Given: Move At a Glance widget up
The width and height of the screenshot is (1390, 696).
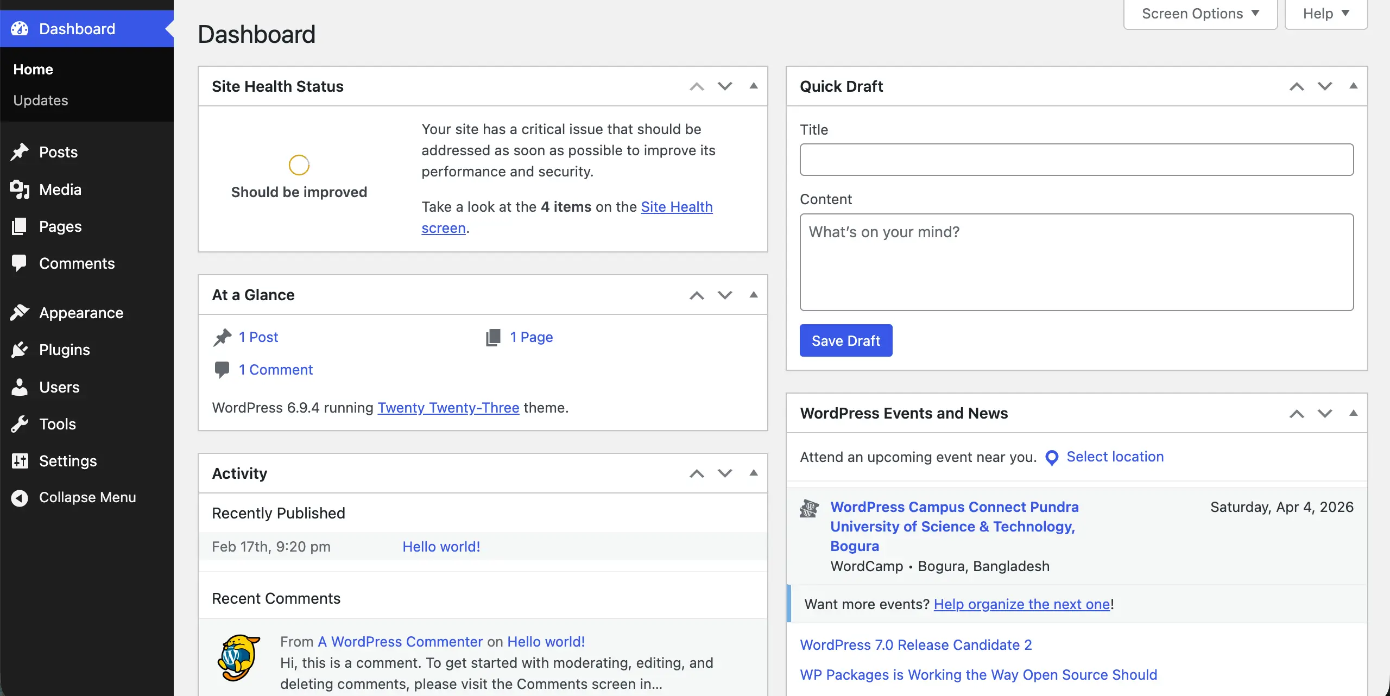Looking at the screenshot, I should [x=697, y=295].
